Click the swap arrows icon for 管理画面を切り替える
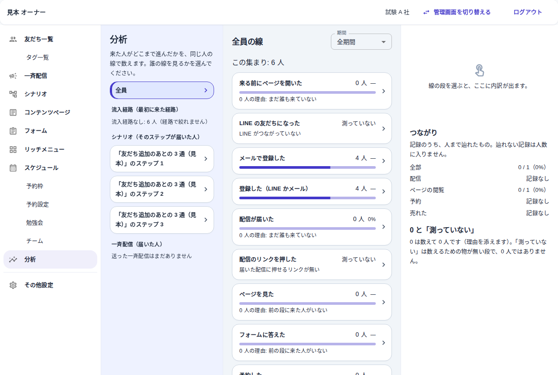 click(426, 12)
